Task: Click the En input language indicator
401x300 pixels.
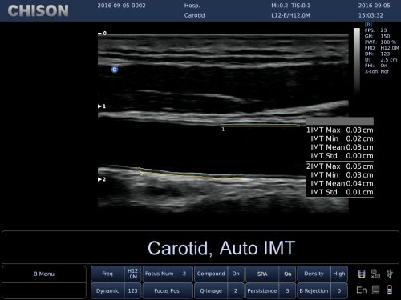Action: 362,290
